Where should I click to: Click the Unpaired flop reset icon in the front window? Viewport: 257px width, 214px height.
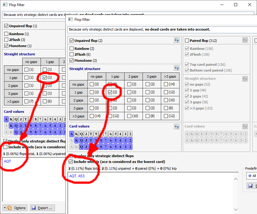[176, 40]
